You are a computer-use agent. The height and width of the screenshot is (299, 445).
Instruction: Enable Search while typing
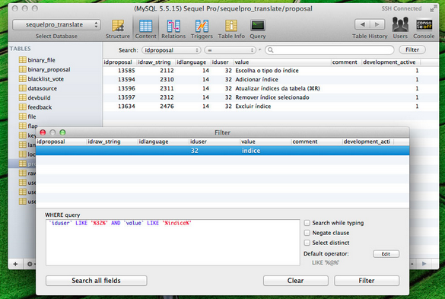click(307, 223)
